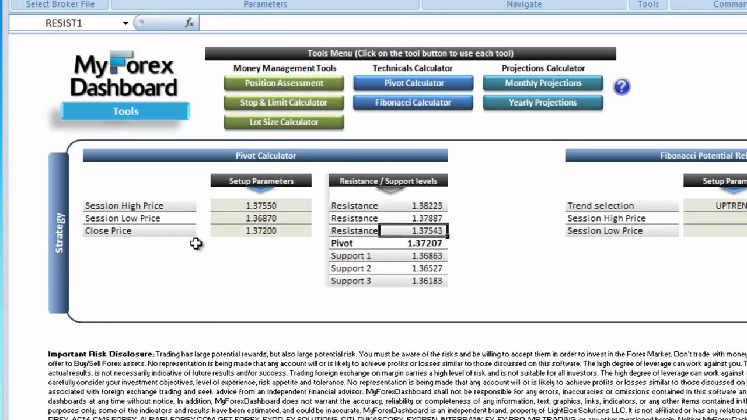Click the Money Management Tools heading

tap(285, 68)
